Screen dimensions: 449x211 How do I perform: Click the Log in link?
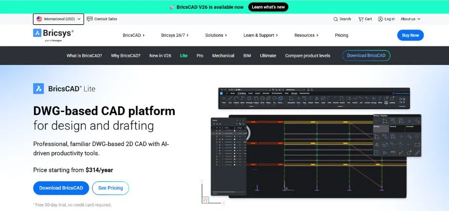390,19
